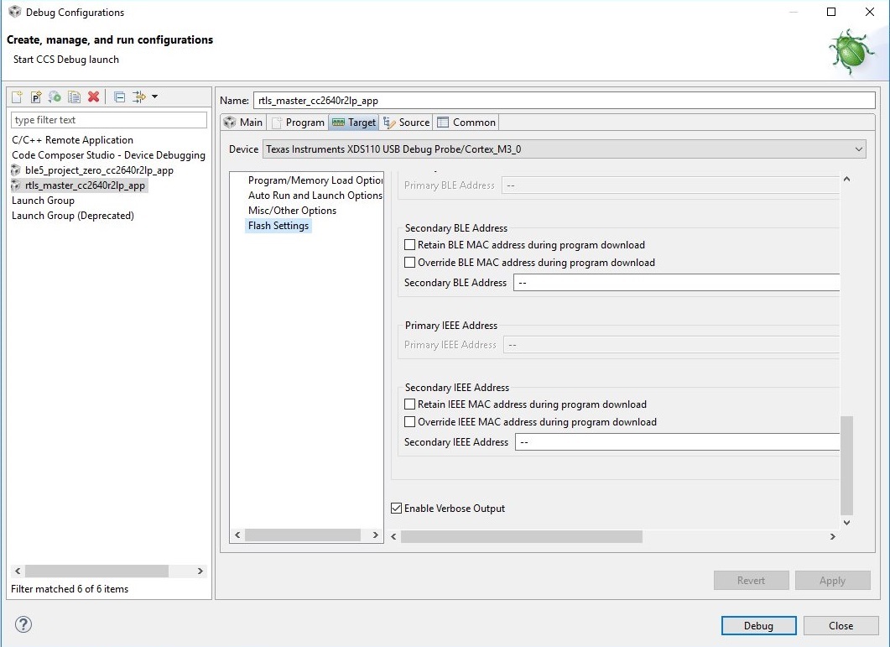The width and height of the screenshot is (890, 647).
Task: Click icon beside rtls_master_cc2640r2lp_app entry
Action: tap(16, 185)
